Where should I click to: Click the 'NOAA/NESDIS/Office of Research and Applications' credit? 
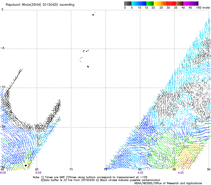pyautogui.click(x=168, y=183)
